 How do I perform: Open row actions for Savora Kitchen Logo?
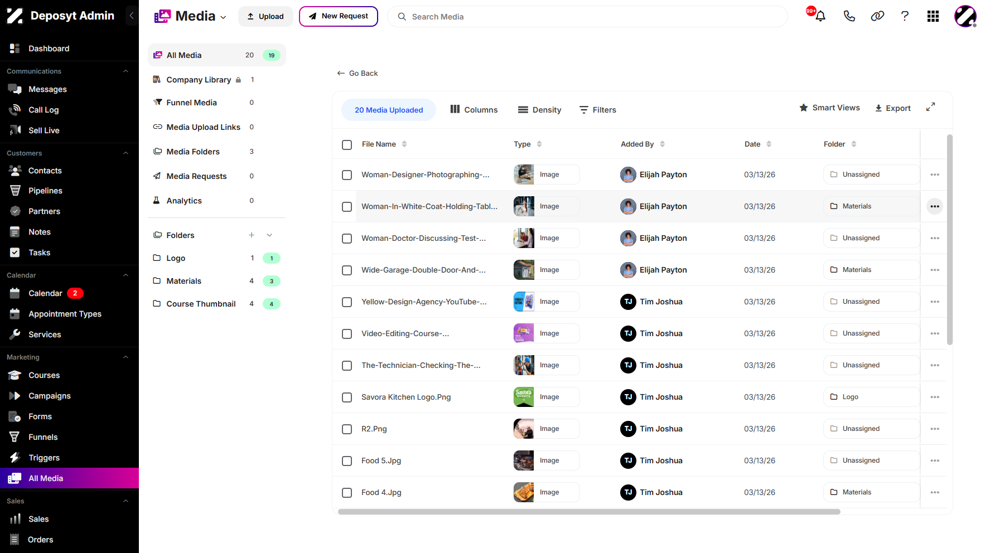[x=935, y=397]
